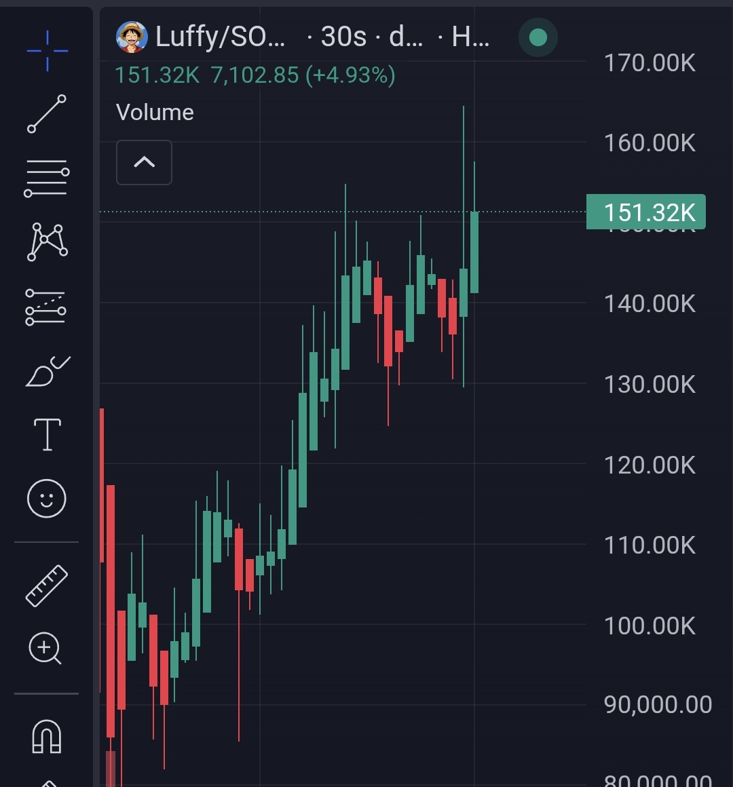Click the green market status indicator

click(538, 37)
